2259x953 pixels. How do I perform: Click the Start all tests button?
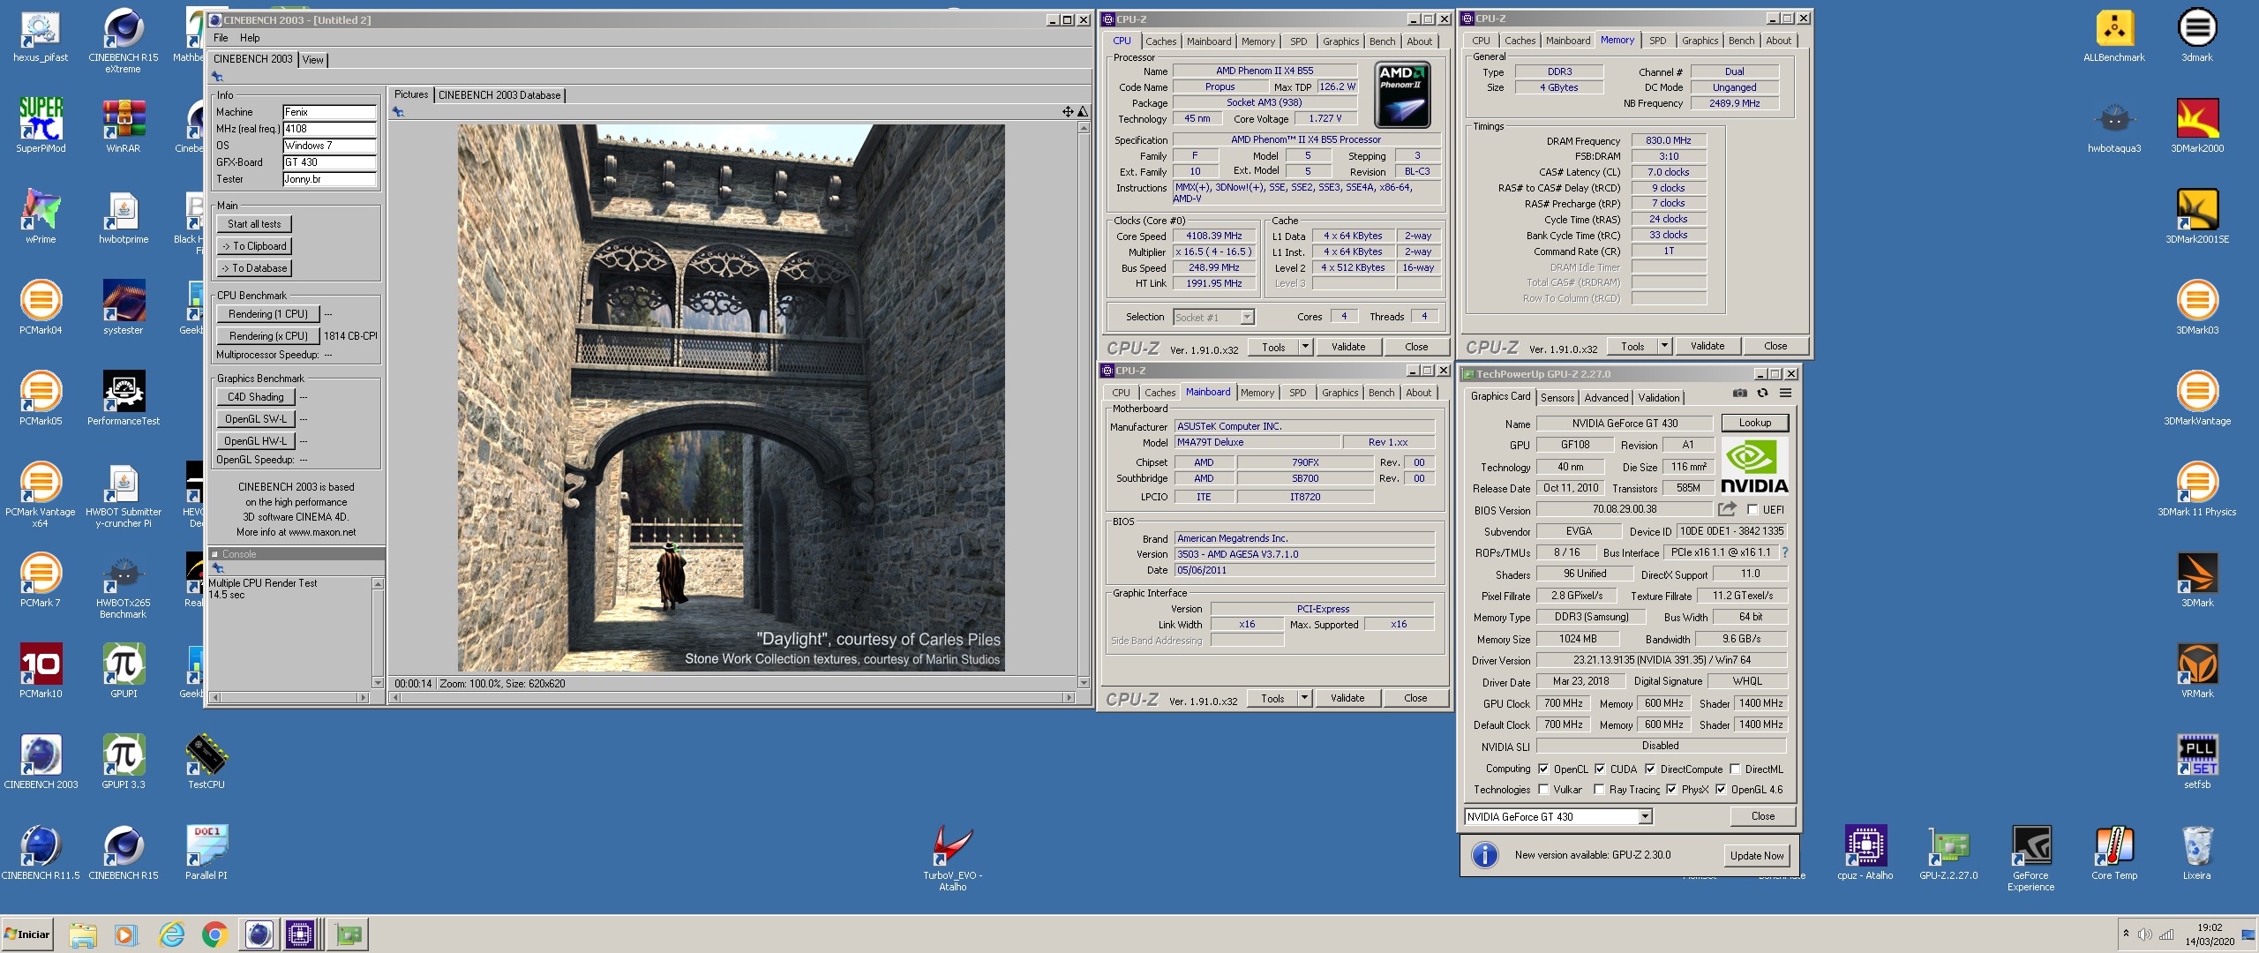click(x=254, y=224)
